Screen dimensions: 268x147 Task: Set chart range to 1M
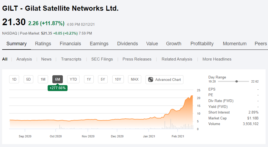pyautogui.click(x=43, y=79)
